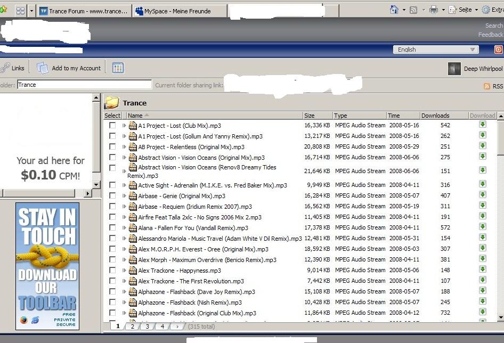Click the browser Print icon
This screenshot has width=504, height=343.
pos(434,10)
